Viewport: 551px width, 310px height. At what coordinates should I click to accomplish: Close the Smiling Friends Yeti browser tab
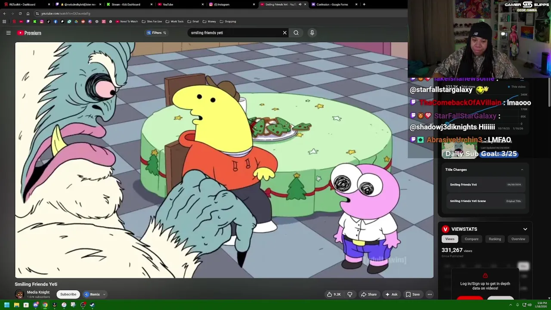point(305,4)
